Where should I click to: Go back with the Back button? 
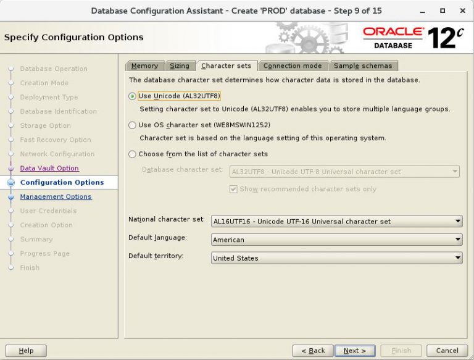coord(313,351)
